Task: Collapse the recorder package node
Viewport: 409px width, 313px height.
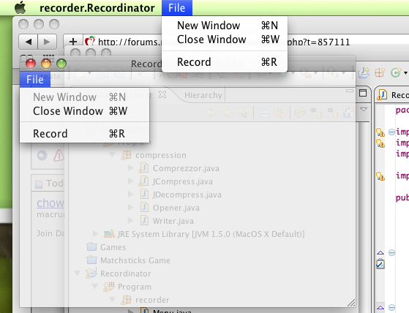Action: point(113,299)
